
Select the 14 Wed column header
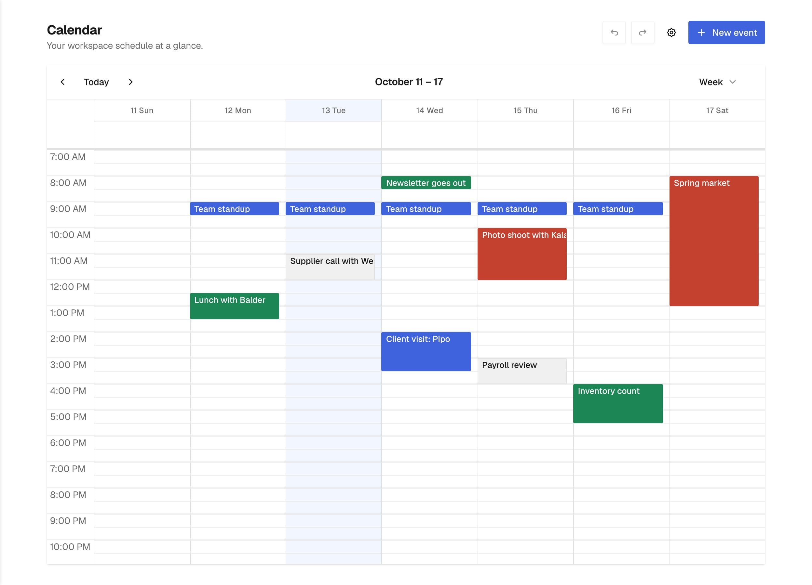[x=429, y=110]
